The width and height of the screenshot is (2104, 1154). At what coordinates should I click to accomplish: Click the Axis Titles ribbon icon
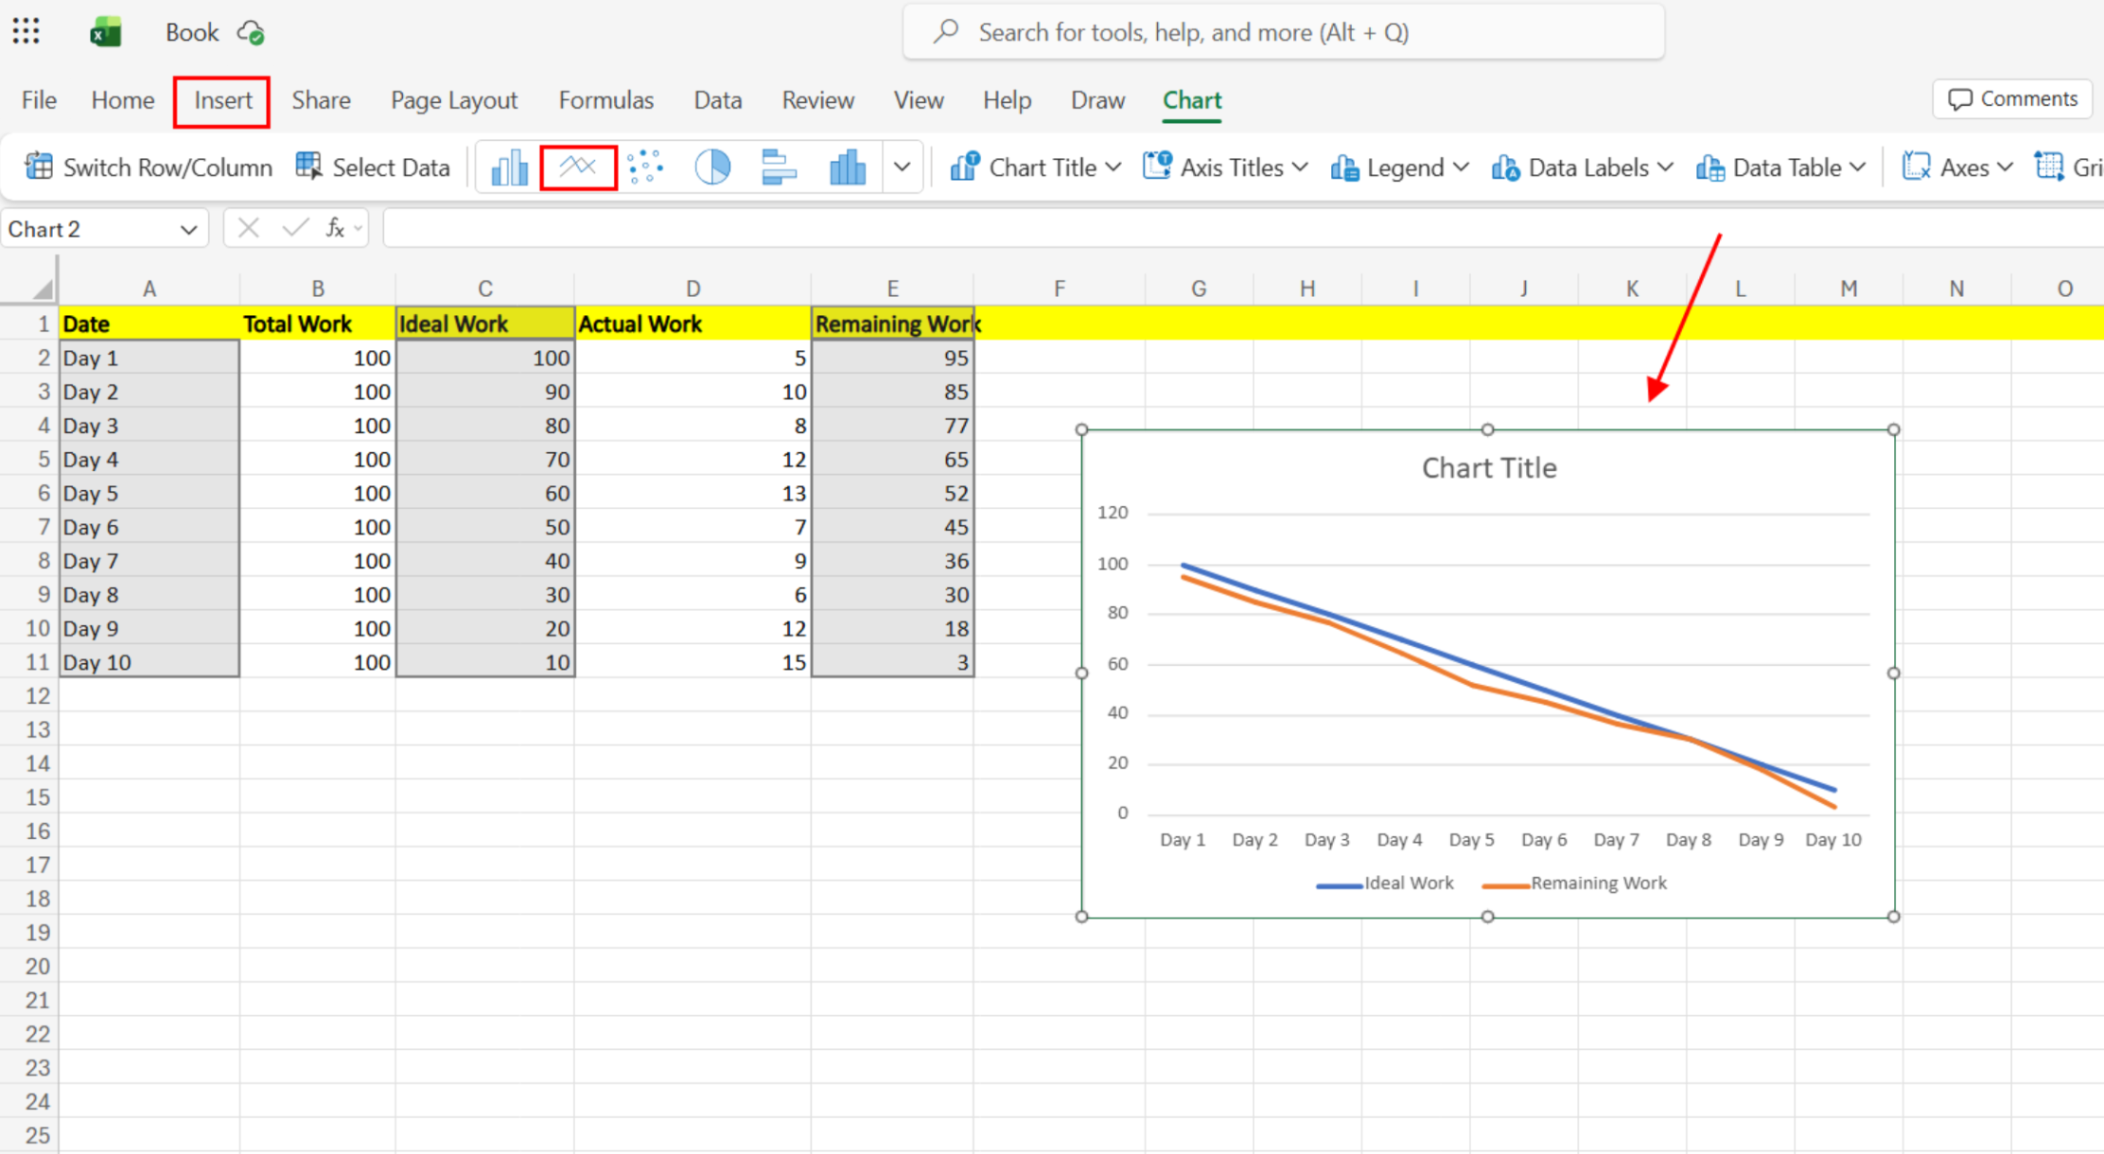coord(1158,166)
